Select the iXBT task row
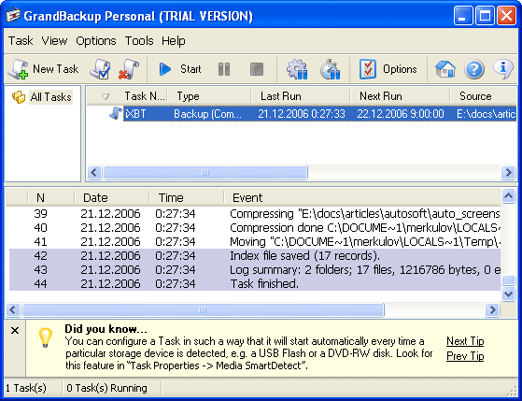 [x=319, y=114]
